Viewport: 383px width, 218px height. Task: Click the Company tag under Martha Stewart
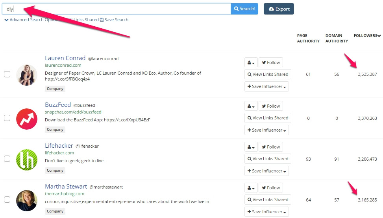click(x=55, y=211)
